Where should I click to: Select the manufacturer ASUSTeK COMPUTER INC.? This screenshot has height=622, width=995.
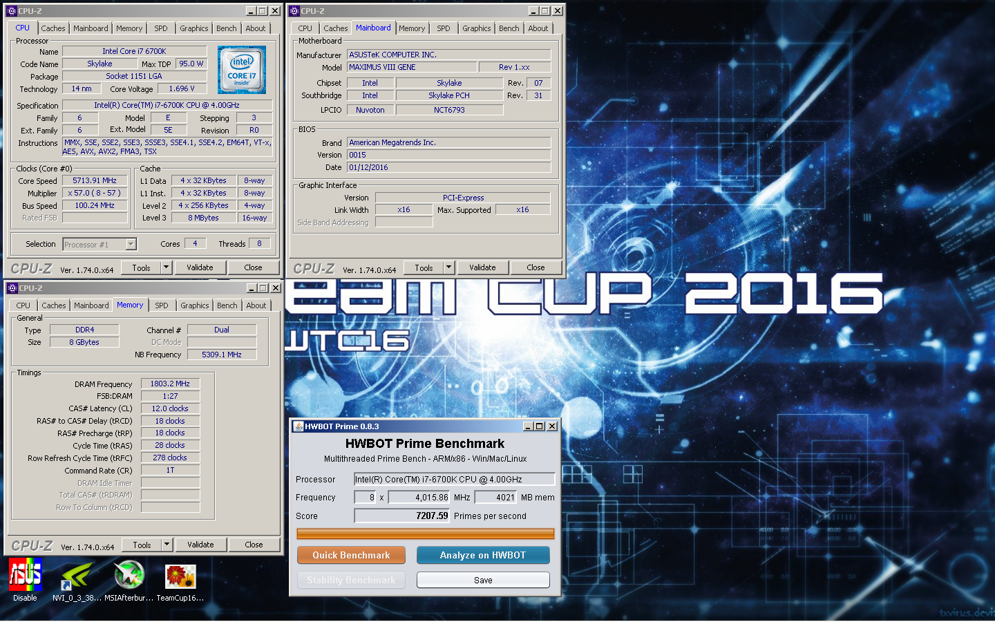pyautogui.click(x=448, y=55)
